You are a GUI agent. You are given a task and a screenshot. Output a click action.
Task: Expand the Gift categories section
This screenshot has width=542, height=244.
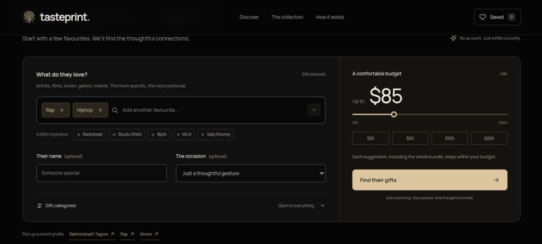coord(181,206)
